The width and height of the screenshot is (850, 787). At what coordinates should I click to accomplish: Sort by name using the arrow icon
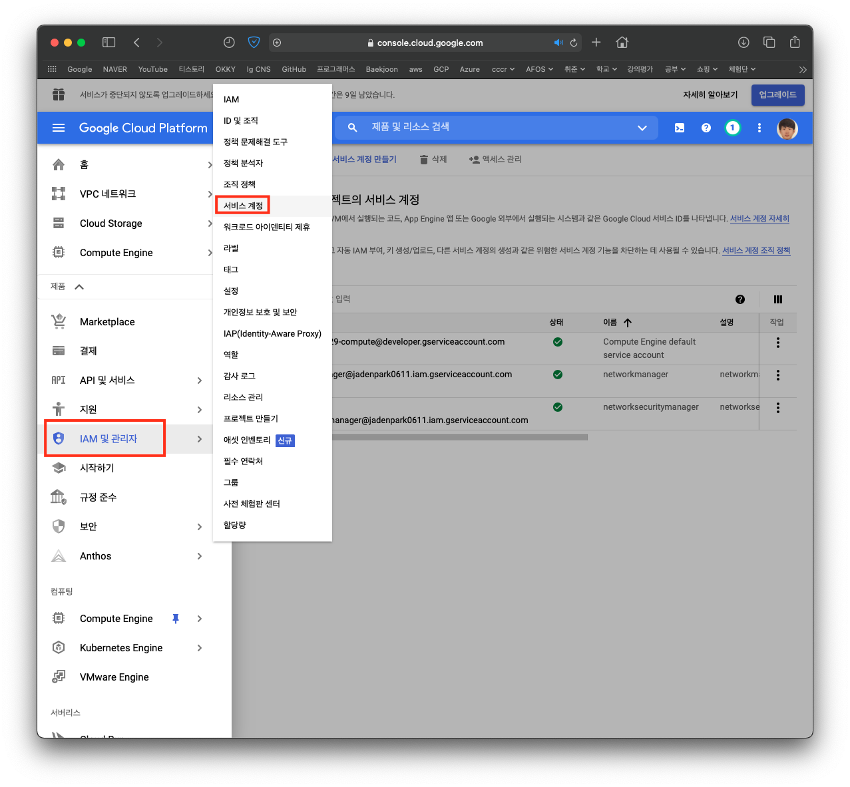(x=628, y=323)
